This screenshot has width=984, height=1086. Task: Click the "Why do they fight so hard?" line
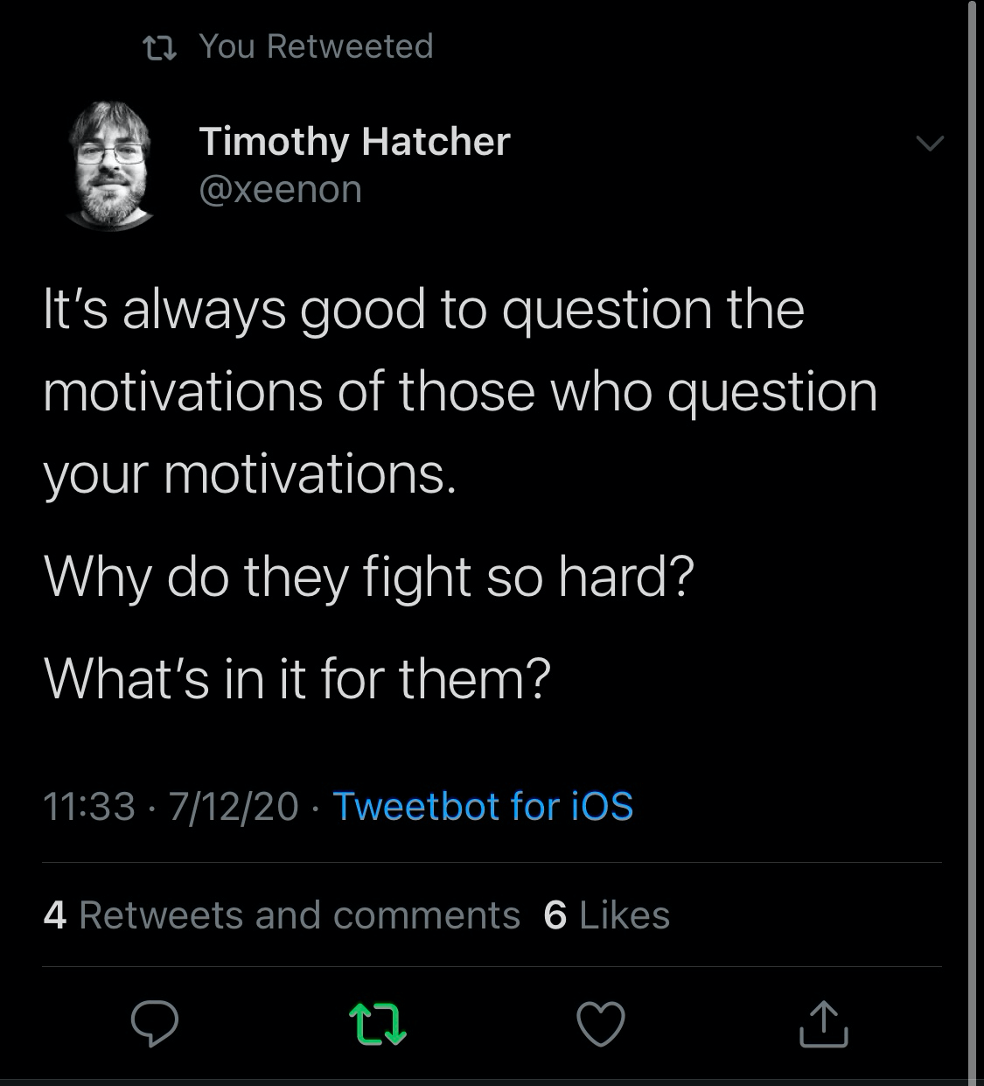click(368, 578)
